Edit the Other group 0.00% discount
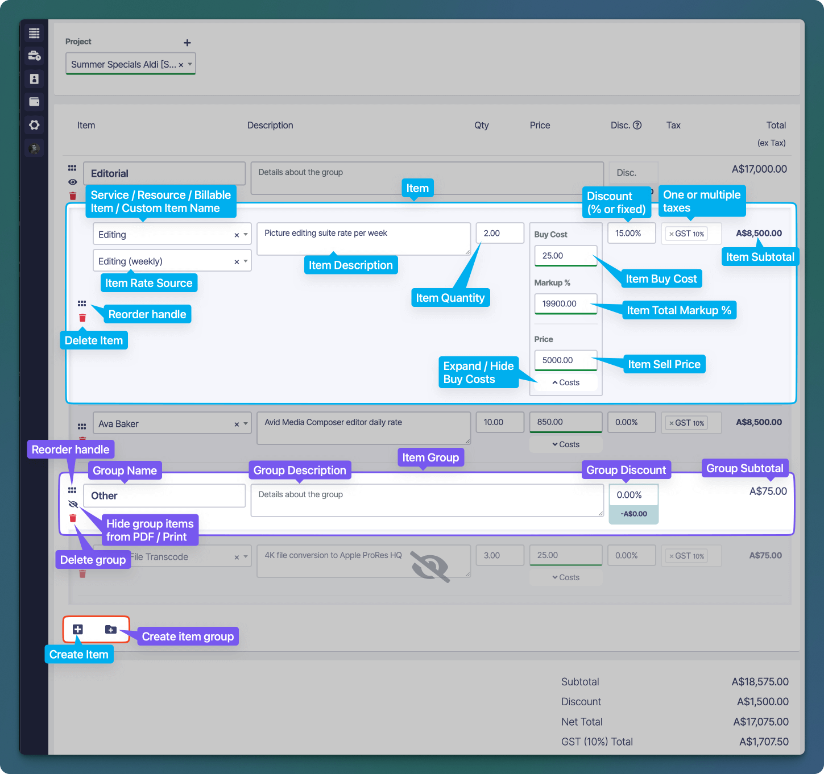Viewport: 824px width, 774px height. pos(633,494)
